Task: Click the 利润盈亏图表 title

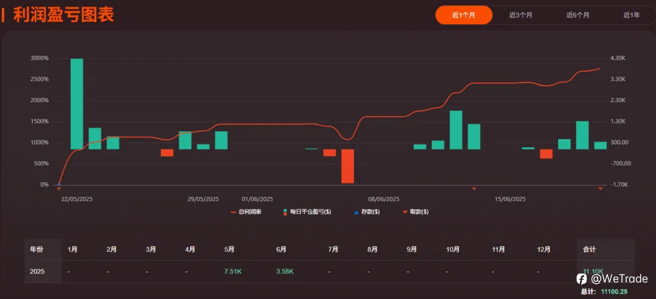Action: [64, 15]
